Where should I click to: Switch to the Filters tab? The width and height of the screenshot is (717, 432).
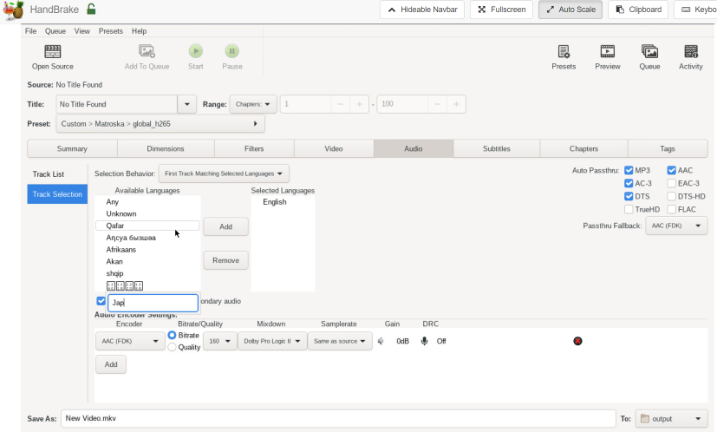coord(254,148)
